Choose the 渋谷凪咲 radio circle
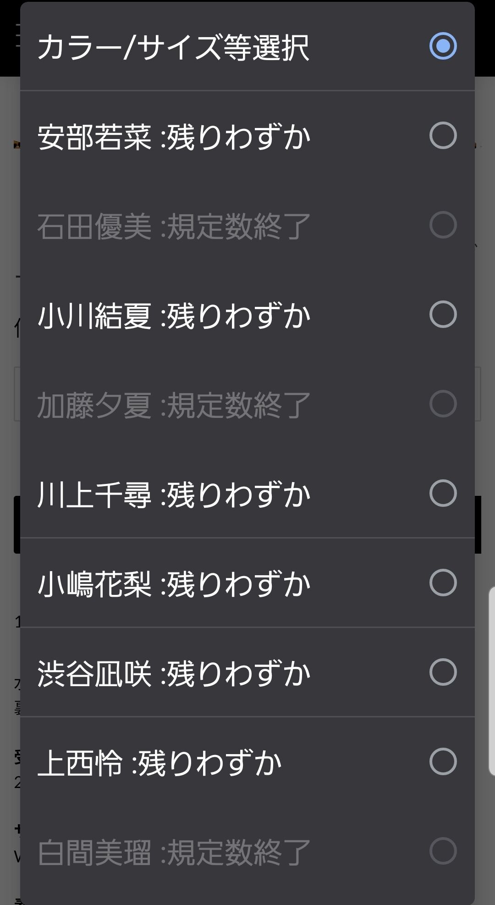 coord(443,672)
